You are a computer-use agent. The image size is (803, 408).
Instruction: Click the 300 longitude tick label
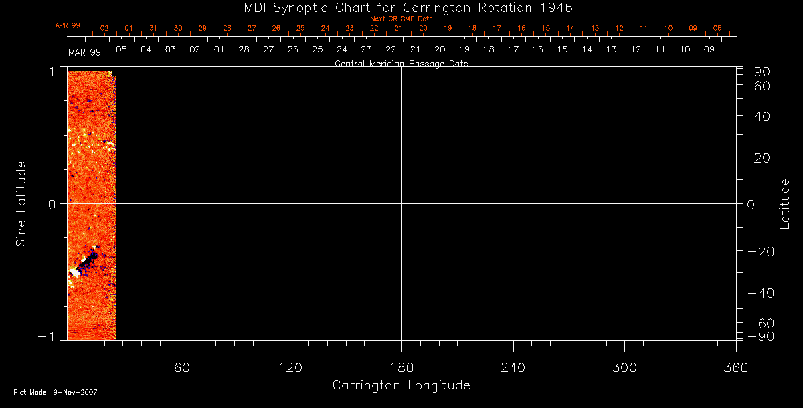coord(624,367)
